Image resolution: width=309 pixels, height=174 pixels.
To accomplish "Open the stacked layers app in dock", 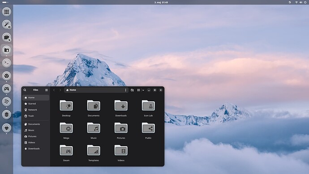I will (x=7, y=114).
